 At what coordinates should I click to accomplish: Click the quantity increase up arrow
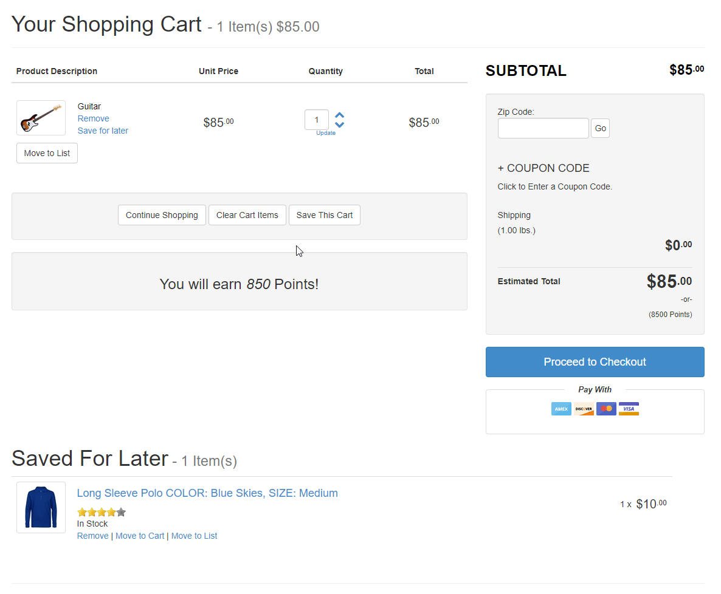[x=340, y=115]
